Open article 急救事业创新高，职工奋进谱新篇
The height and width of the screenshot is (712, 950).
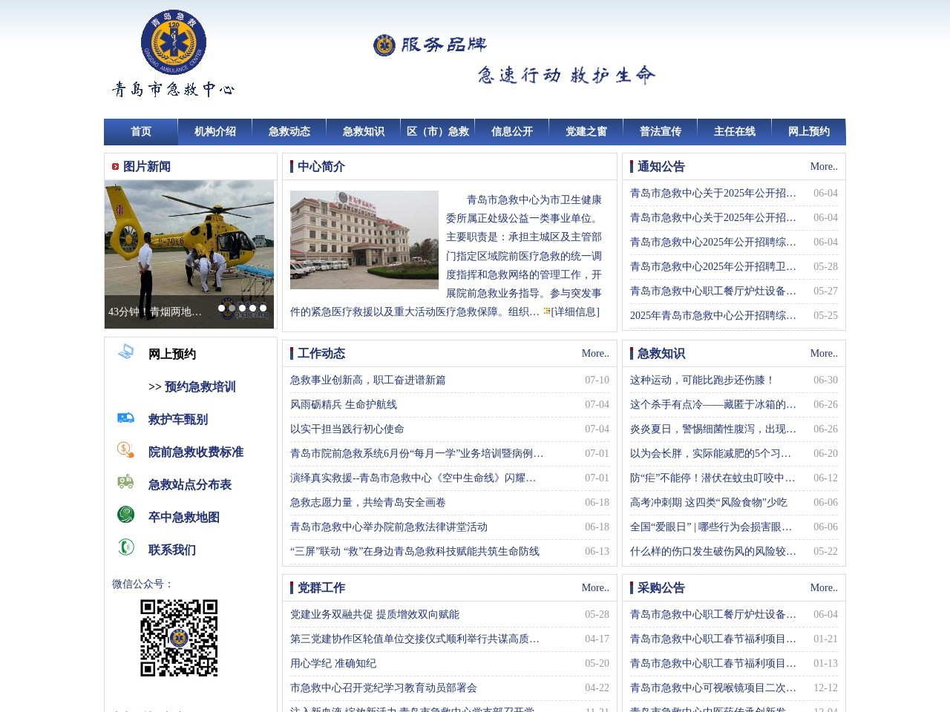point(368,380)
